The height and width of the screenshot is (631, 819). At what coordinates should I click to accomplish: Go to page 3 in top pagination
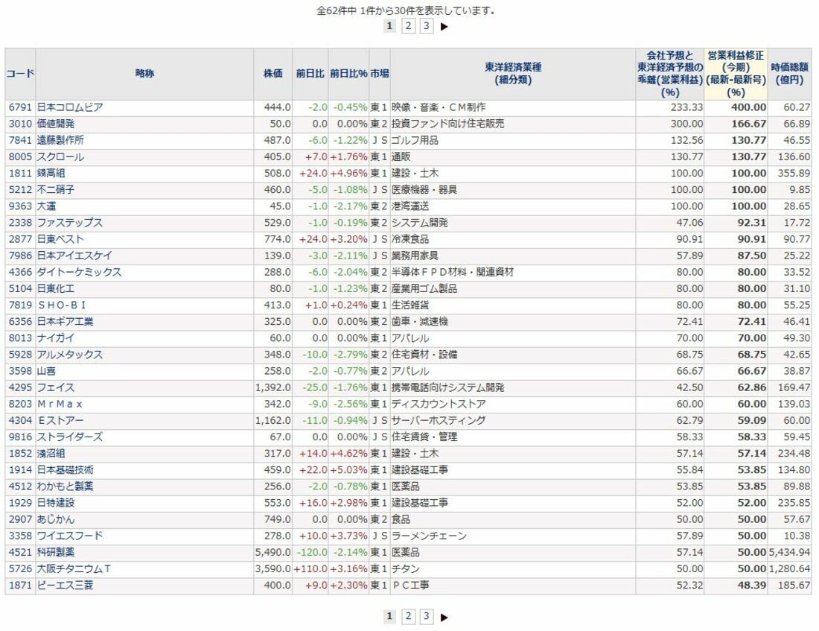pos(426,25)
